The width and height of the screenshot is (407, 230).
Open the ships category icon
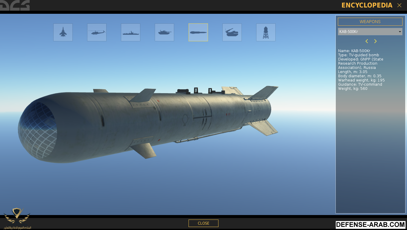click(130, 32)
